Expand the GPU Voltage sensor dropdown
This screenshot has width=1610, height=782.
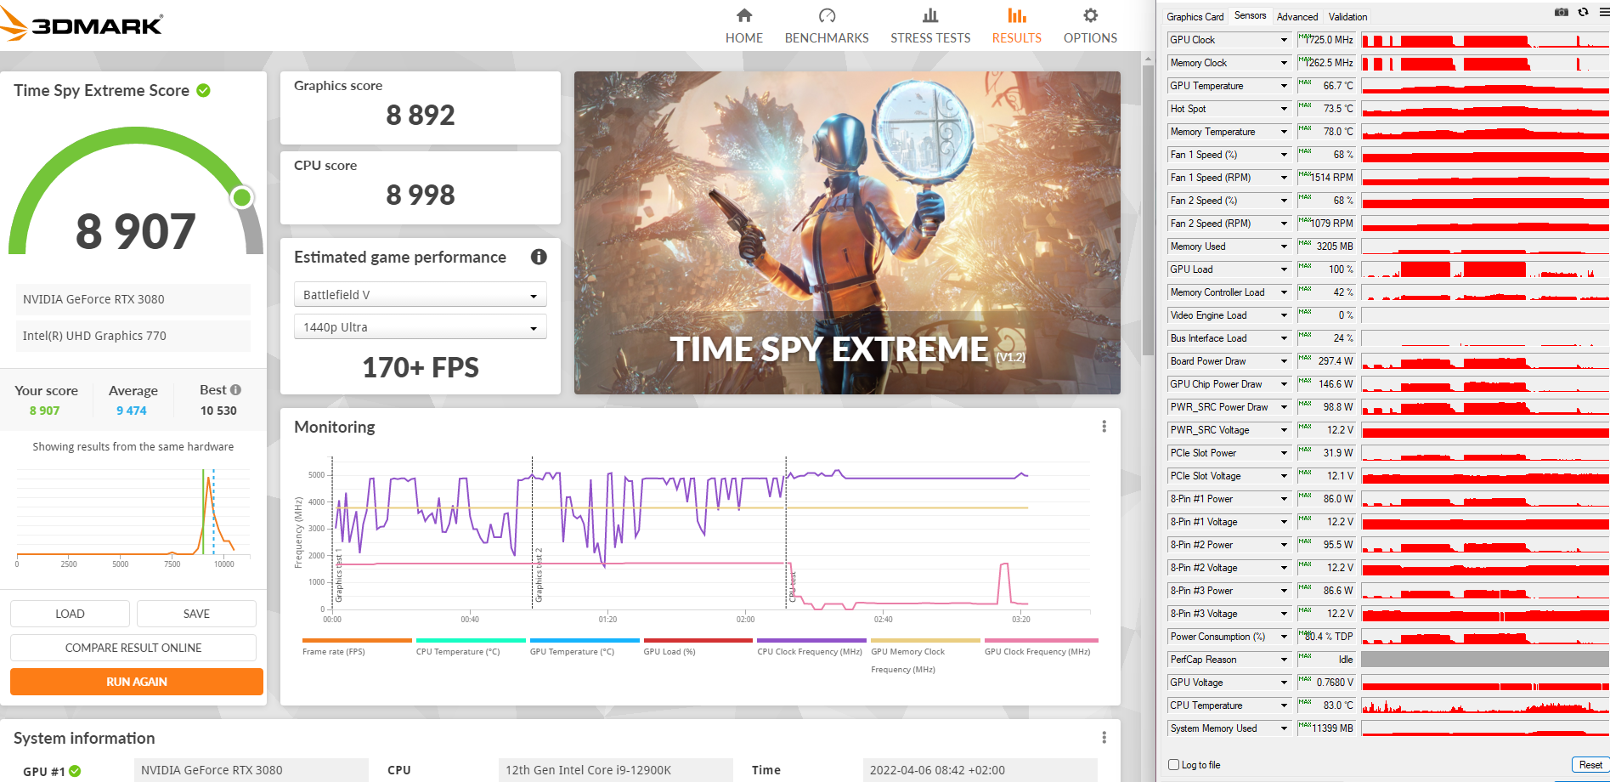pos(1284,683)
